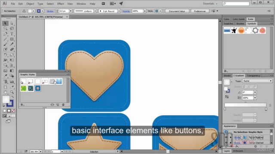Select the Selection tool (black arrow)
This screenshot has width=275, height=154.
pyautogui.click(x=5, y=23)
